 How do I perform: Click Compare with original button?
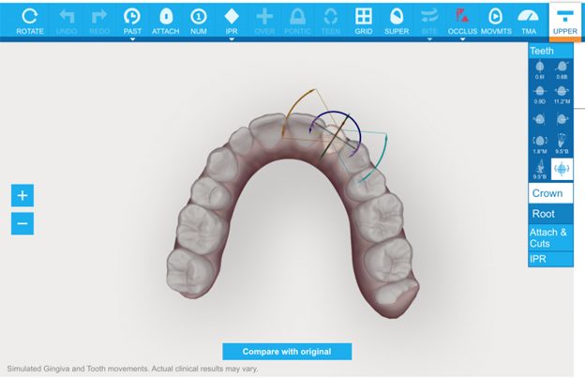tap(287, 352)
